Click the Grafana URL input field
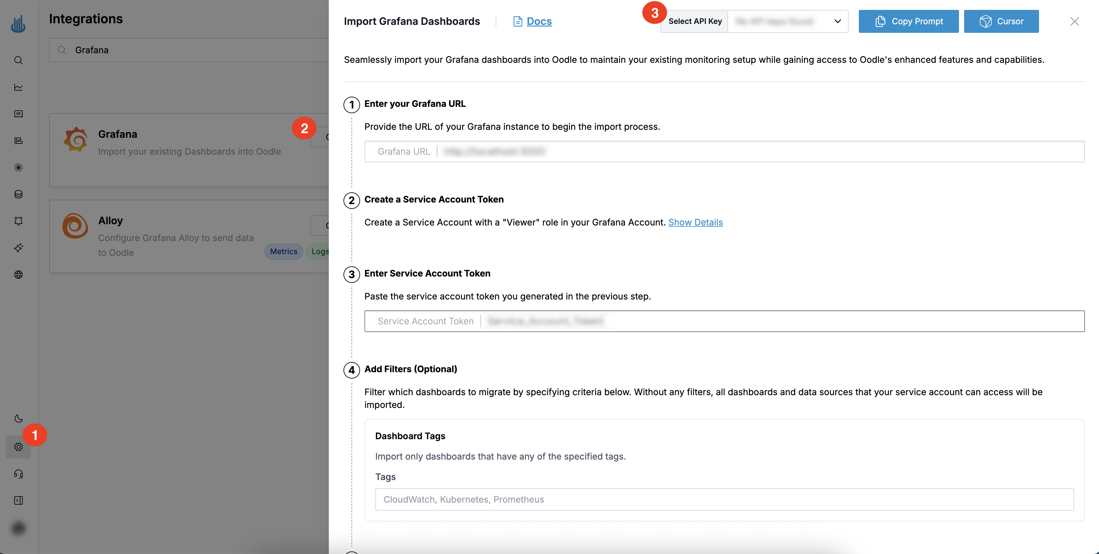 point(759,151)
